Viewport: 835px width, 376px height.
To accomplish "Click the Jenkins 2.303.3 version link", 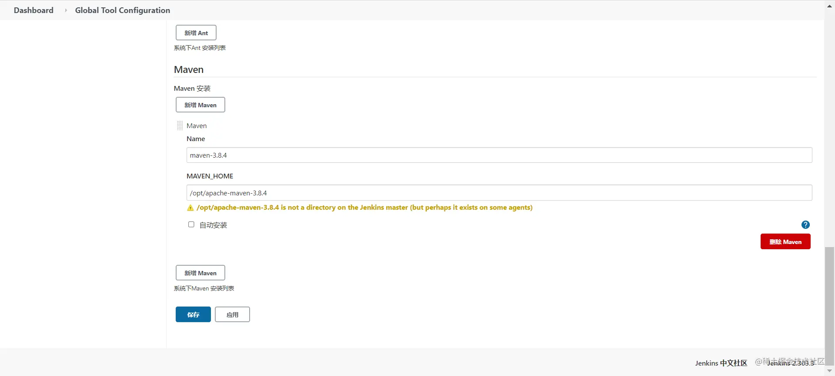I will pyautogui.click(x=790, y=363).
